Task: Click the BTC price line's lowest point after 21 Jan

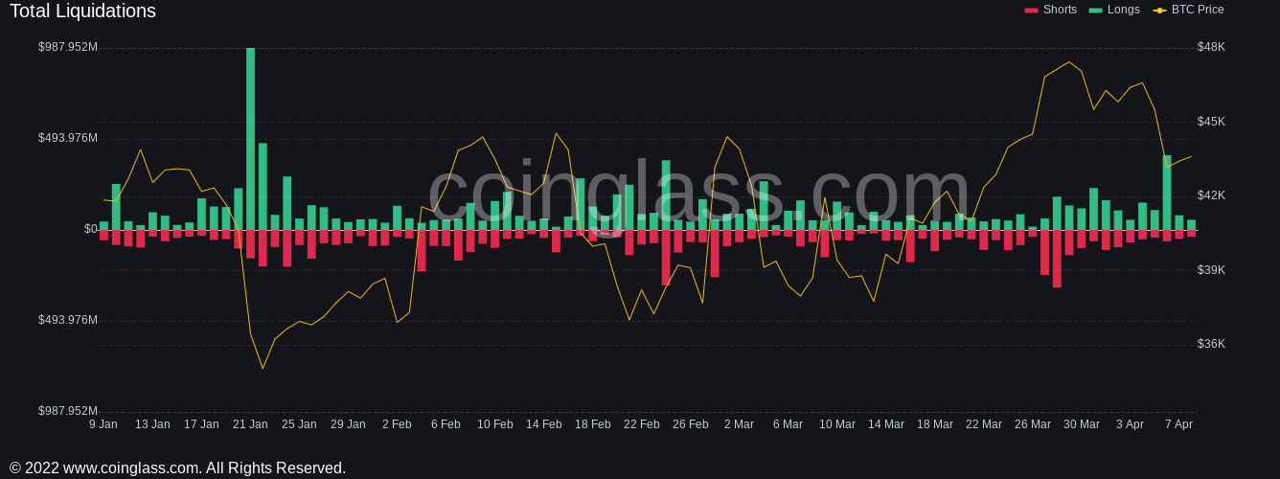Action: coord(263,368)
